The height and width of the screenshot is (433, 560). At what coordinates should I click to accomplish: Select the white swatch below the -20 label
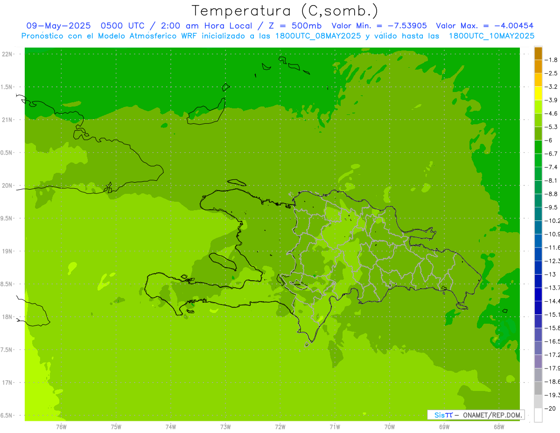pyautogui.click(x=538, y=415)
